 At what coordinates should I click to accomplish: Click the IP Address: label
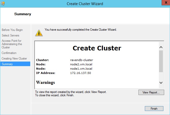click(x=45, y=73)
